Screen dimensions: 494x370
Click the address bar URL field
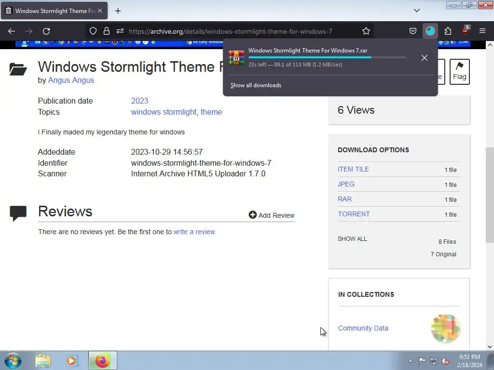pos(230,31)
